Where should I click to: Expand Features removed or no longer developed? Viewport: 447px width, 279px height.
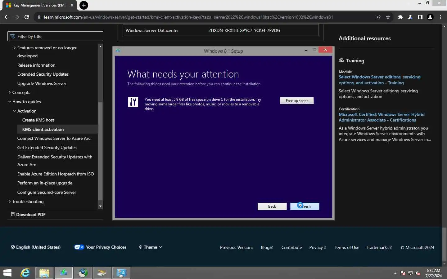15,48
